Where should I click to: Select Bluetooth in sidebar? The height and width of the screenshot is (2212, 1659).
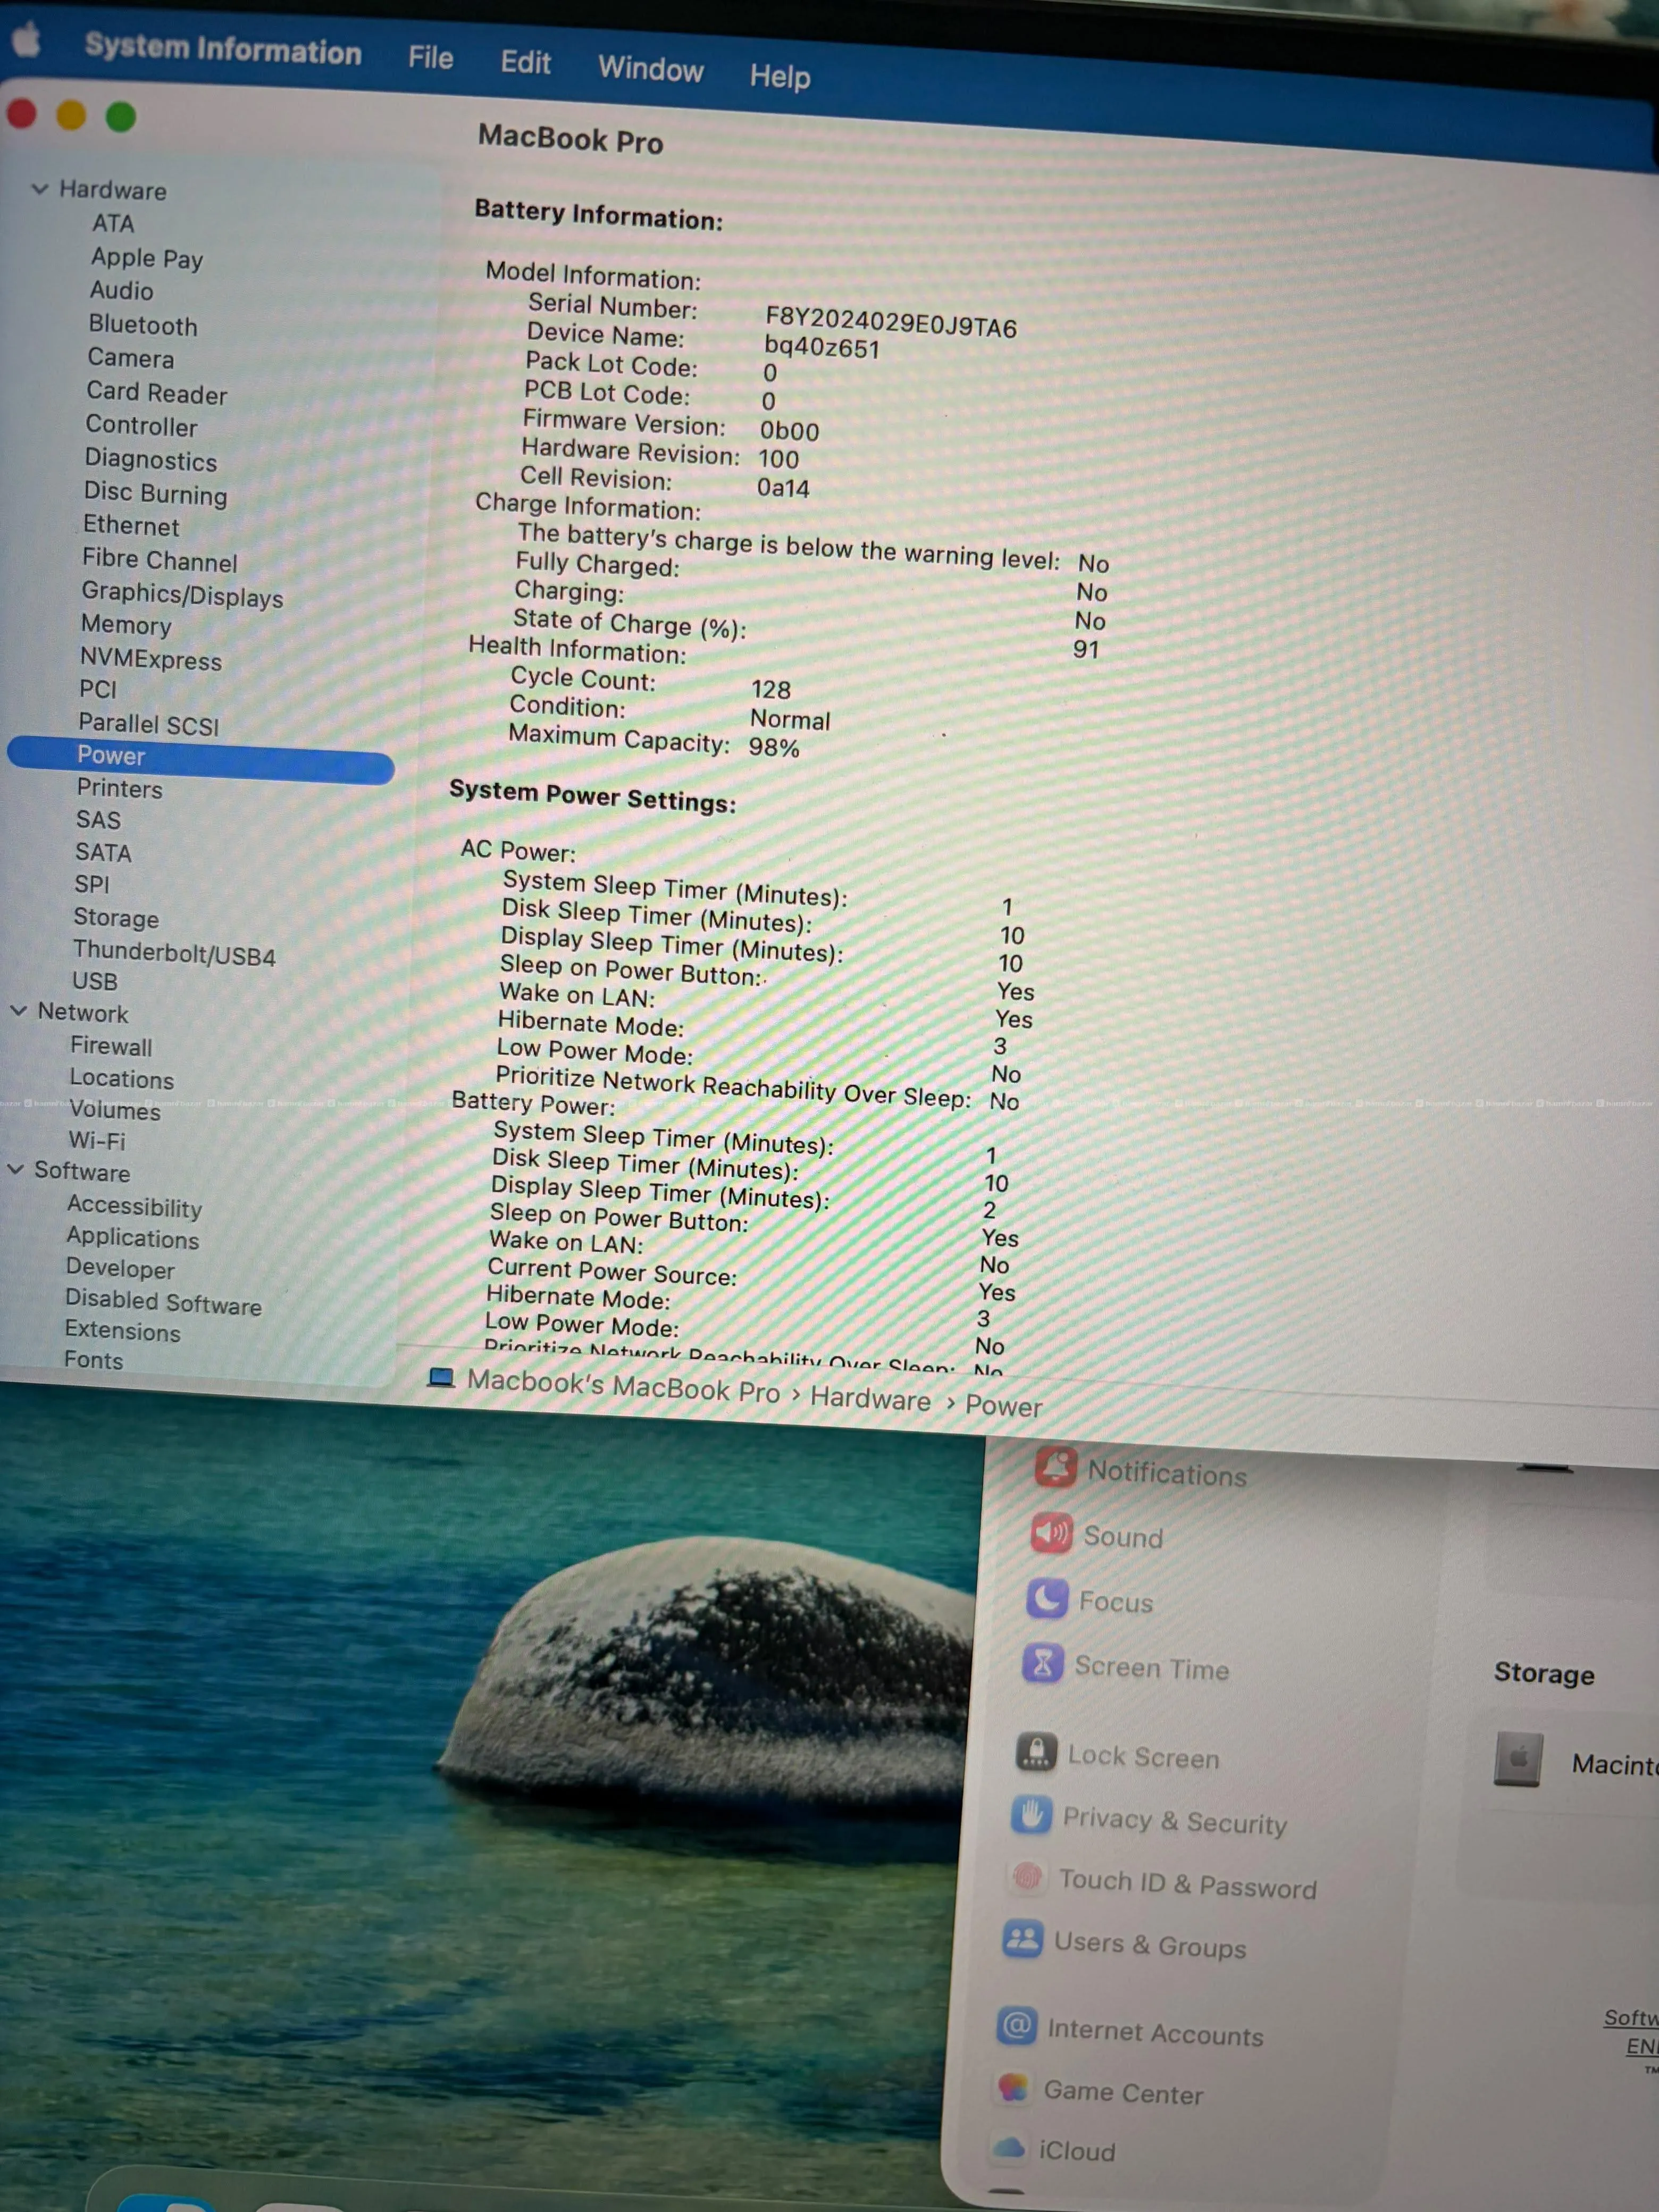143,325
